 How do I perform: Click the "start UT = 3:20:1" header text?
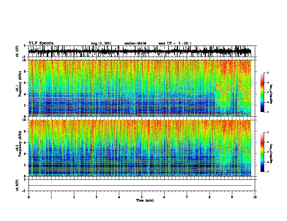click(175, 43)
